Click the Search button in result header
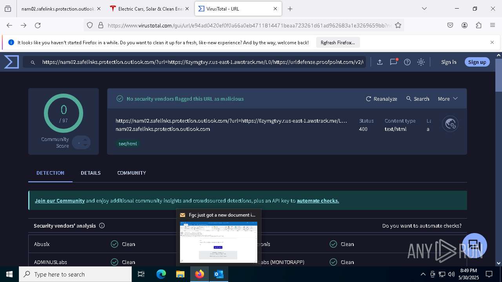The height and width of the screenshot is (282, 502). [x=418, y=99]
